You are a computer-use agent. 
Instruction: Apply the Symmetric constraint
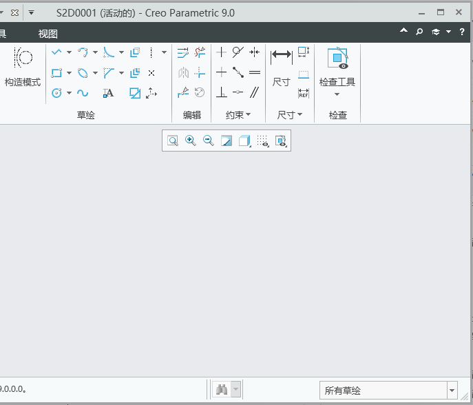255,52
